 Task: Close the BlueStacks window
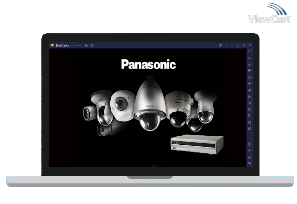[x=244, y=45]
